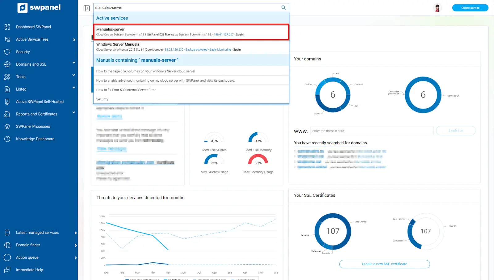Click the SWPanel Processes layers icon

tap(7, 126)
